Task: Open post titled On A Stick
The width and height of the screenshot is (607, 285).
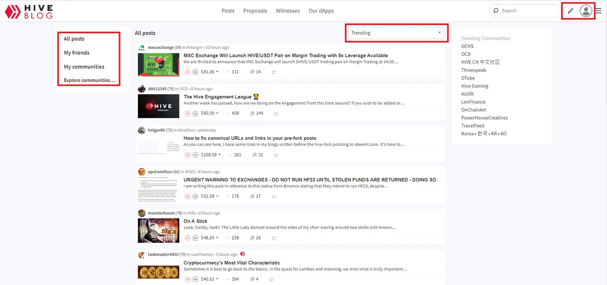Action: 195,221
